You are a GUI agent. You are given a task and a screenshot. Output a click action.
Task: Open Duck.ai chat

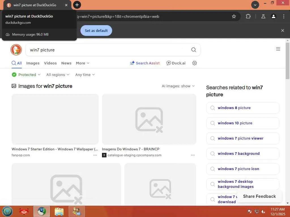[x=176, y=63]
